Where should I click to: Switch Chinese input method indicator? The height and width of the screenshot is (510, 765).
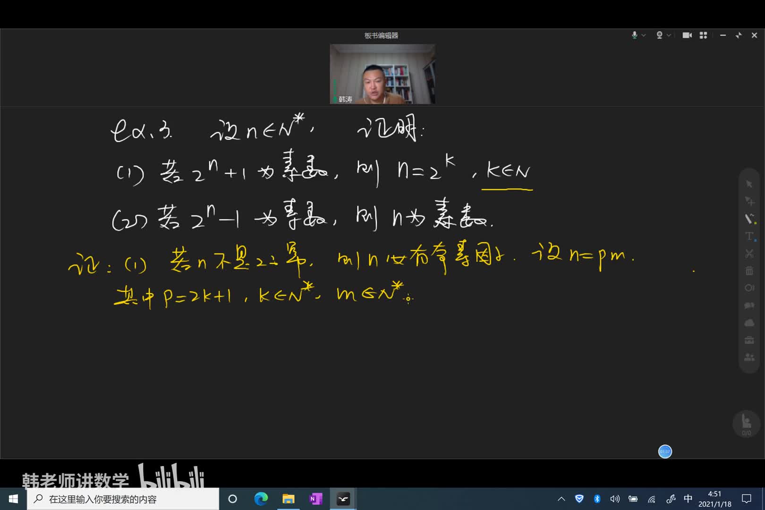pos(688,499)
